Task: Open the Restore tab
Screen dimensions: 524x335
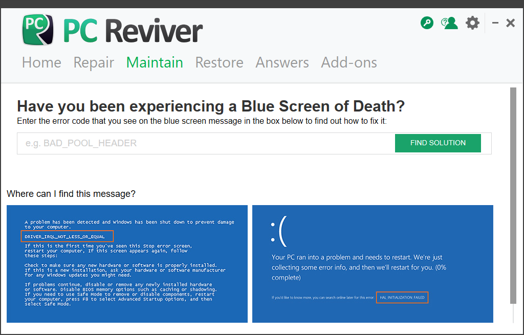Action: pos(219,62)
